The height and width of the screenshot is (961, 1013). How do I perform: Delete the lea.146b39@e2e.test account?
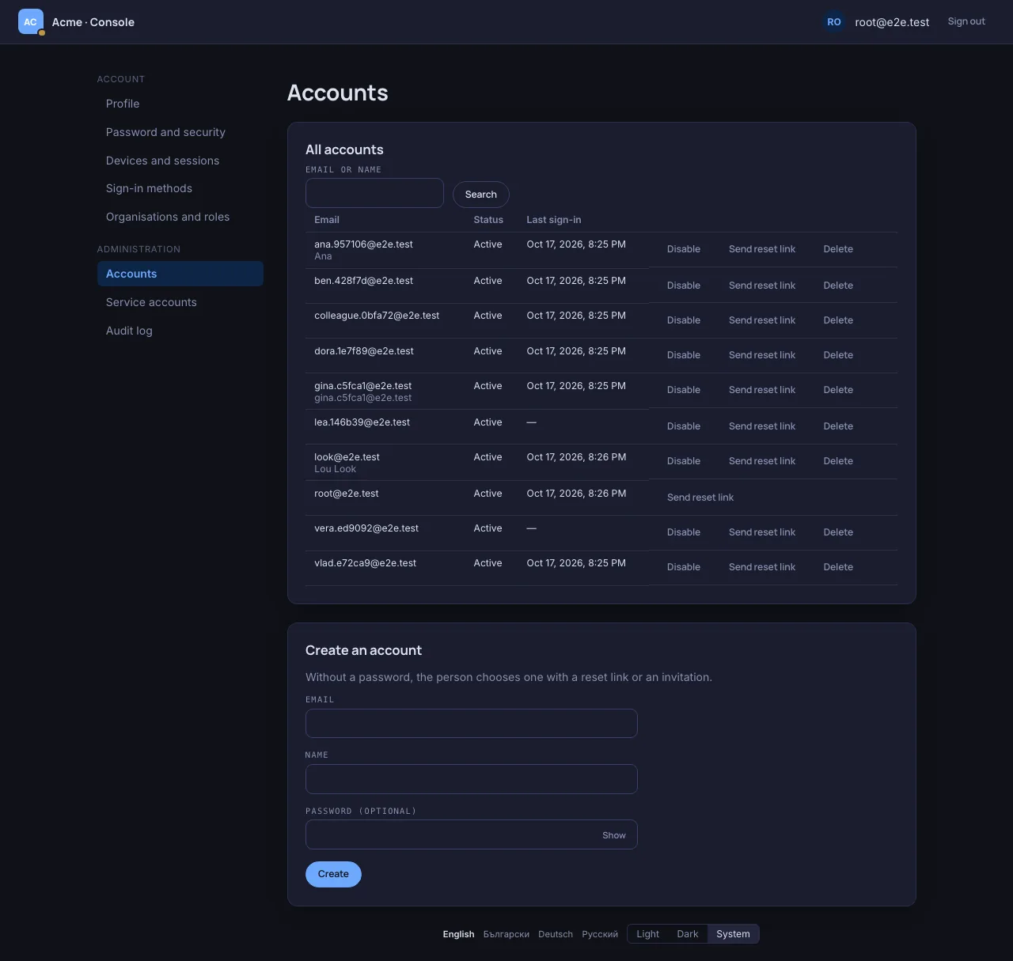(x=838, y=426)
